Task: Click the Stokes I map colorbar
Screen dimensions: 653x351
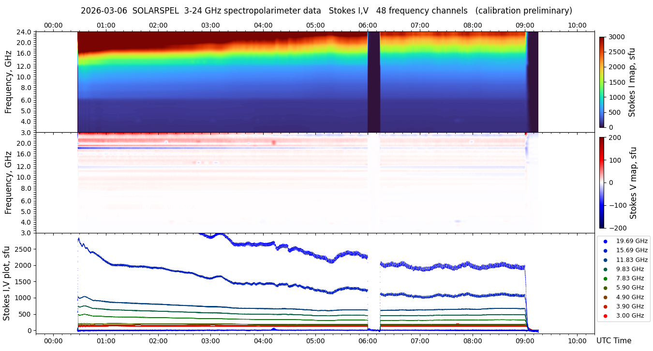Action: [602, 82]
